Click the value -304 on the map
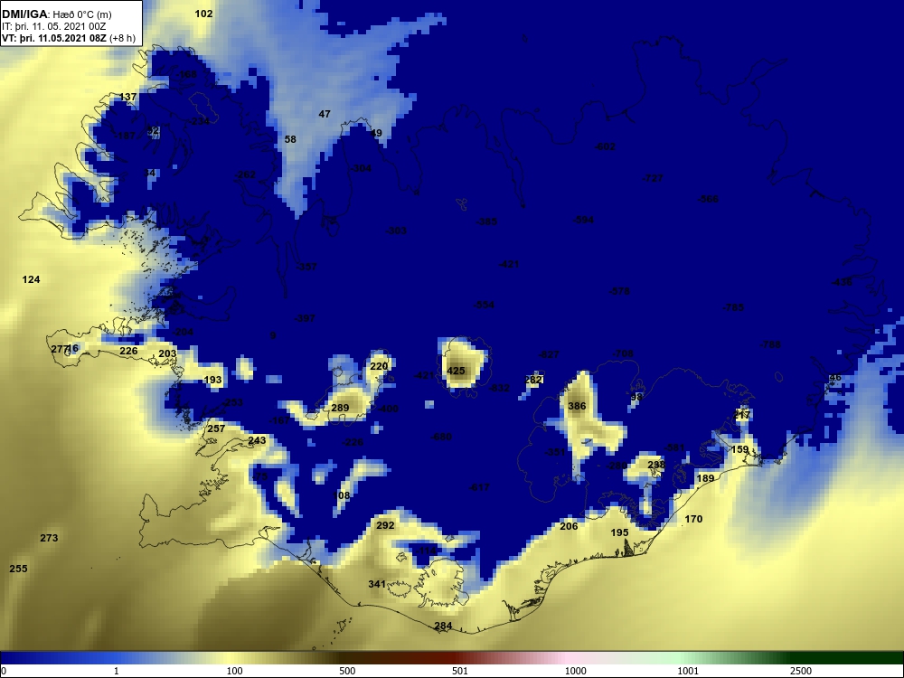904x678 pixels. (361, 168)
